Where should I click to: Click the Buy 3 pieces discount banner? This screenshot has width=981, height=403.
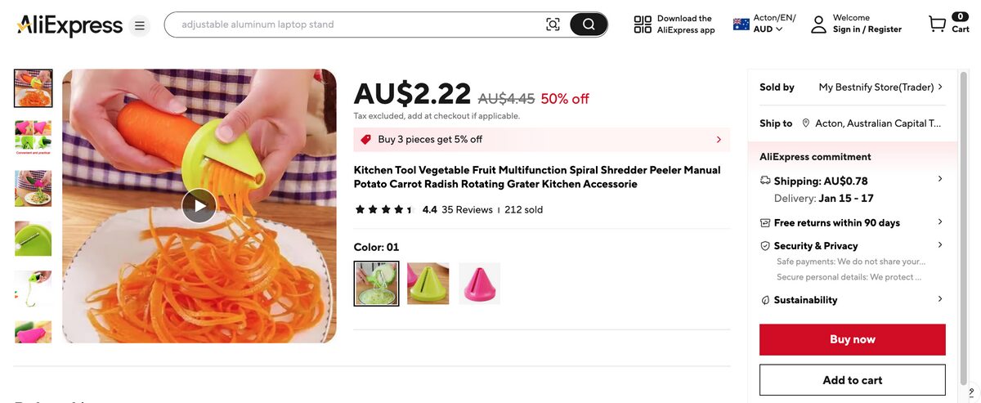541,140
